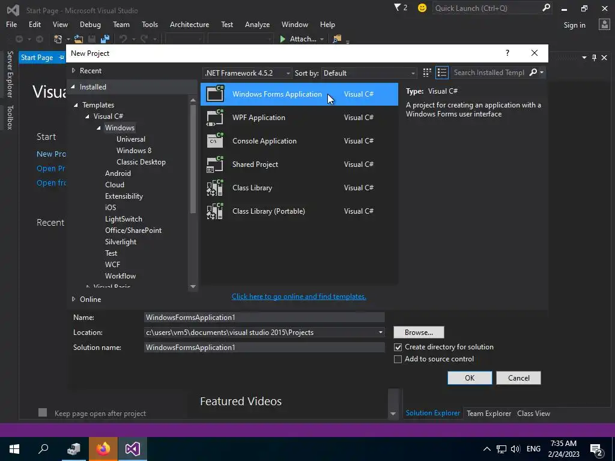615x461 pixels.
Task: Click the Quick Launch search magnifier icon
Action: tap(545, 8)
